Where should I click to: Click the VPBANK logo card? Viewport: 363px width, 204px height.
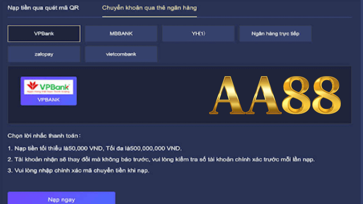click(49, 91)
